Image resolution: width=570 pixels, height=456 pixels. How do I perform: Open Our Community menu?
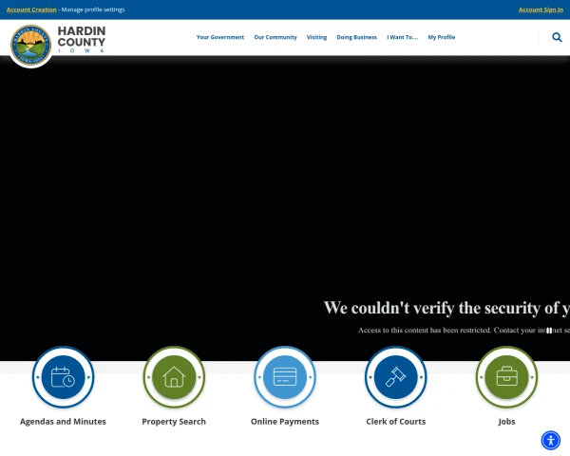[x=275, y=37]
